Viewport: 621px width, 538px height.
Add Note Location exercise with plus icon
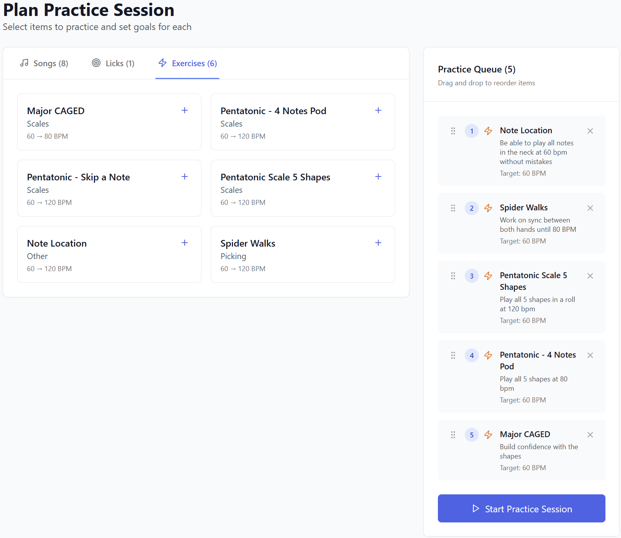point(185,243)
